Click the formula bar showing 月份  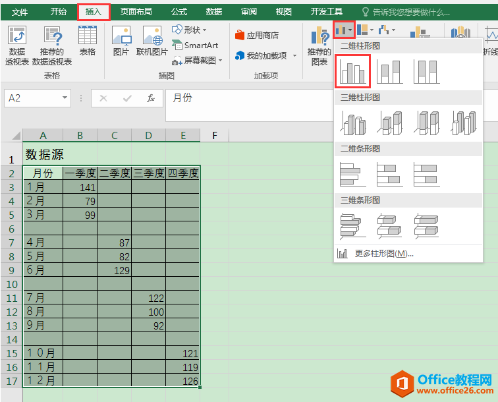[249, 105]
